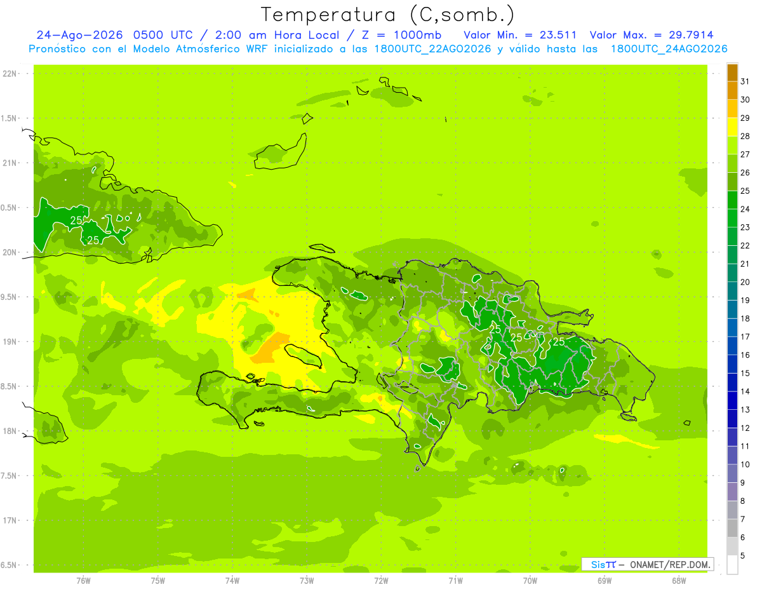Pick the legend swatch between 27 and 28
The width and height of the screenshot is (762, 589).
tap(732, 146)
